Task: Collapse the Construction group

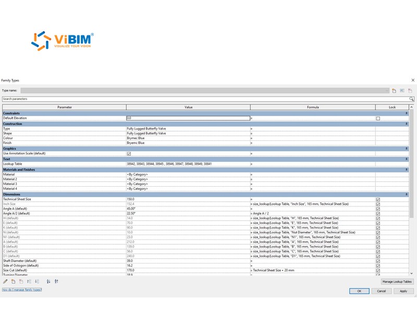Action: pos(407,124)
